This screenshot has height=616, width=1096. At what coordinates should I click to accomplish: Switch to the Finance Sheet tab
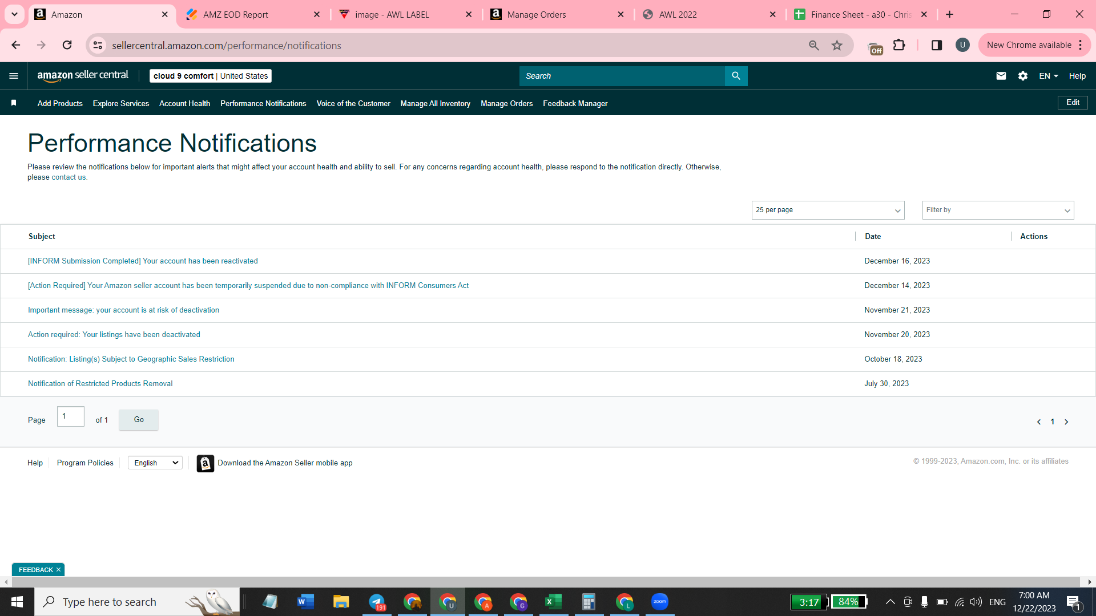click(860, 14)
